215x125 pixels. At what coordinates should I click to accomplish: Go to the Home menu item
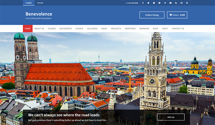[28, 29]
